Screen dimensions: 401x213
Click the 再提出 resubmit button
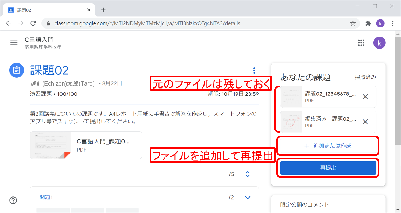(328, 168)
